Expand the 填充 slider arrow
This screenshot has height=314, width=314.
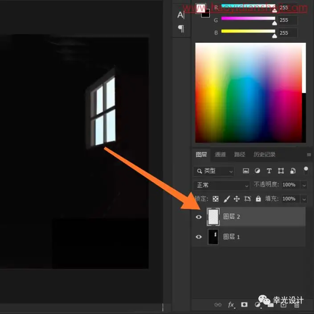(x=304, y=199)
